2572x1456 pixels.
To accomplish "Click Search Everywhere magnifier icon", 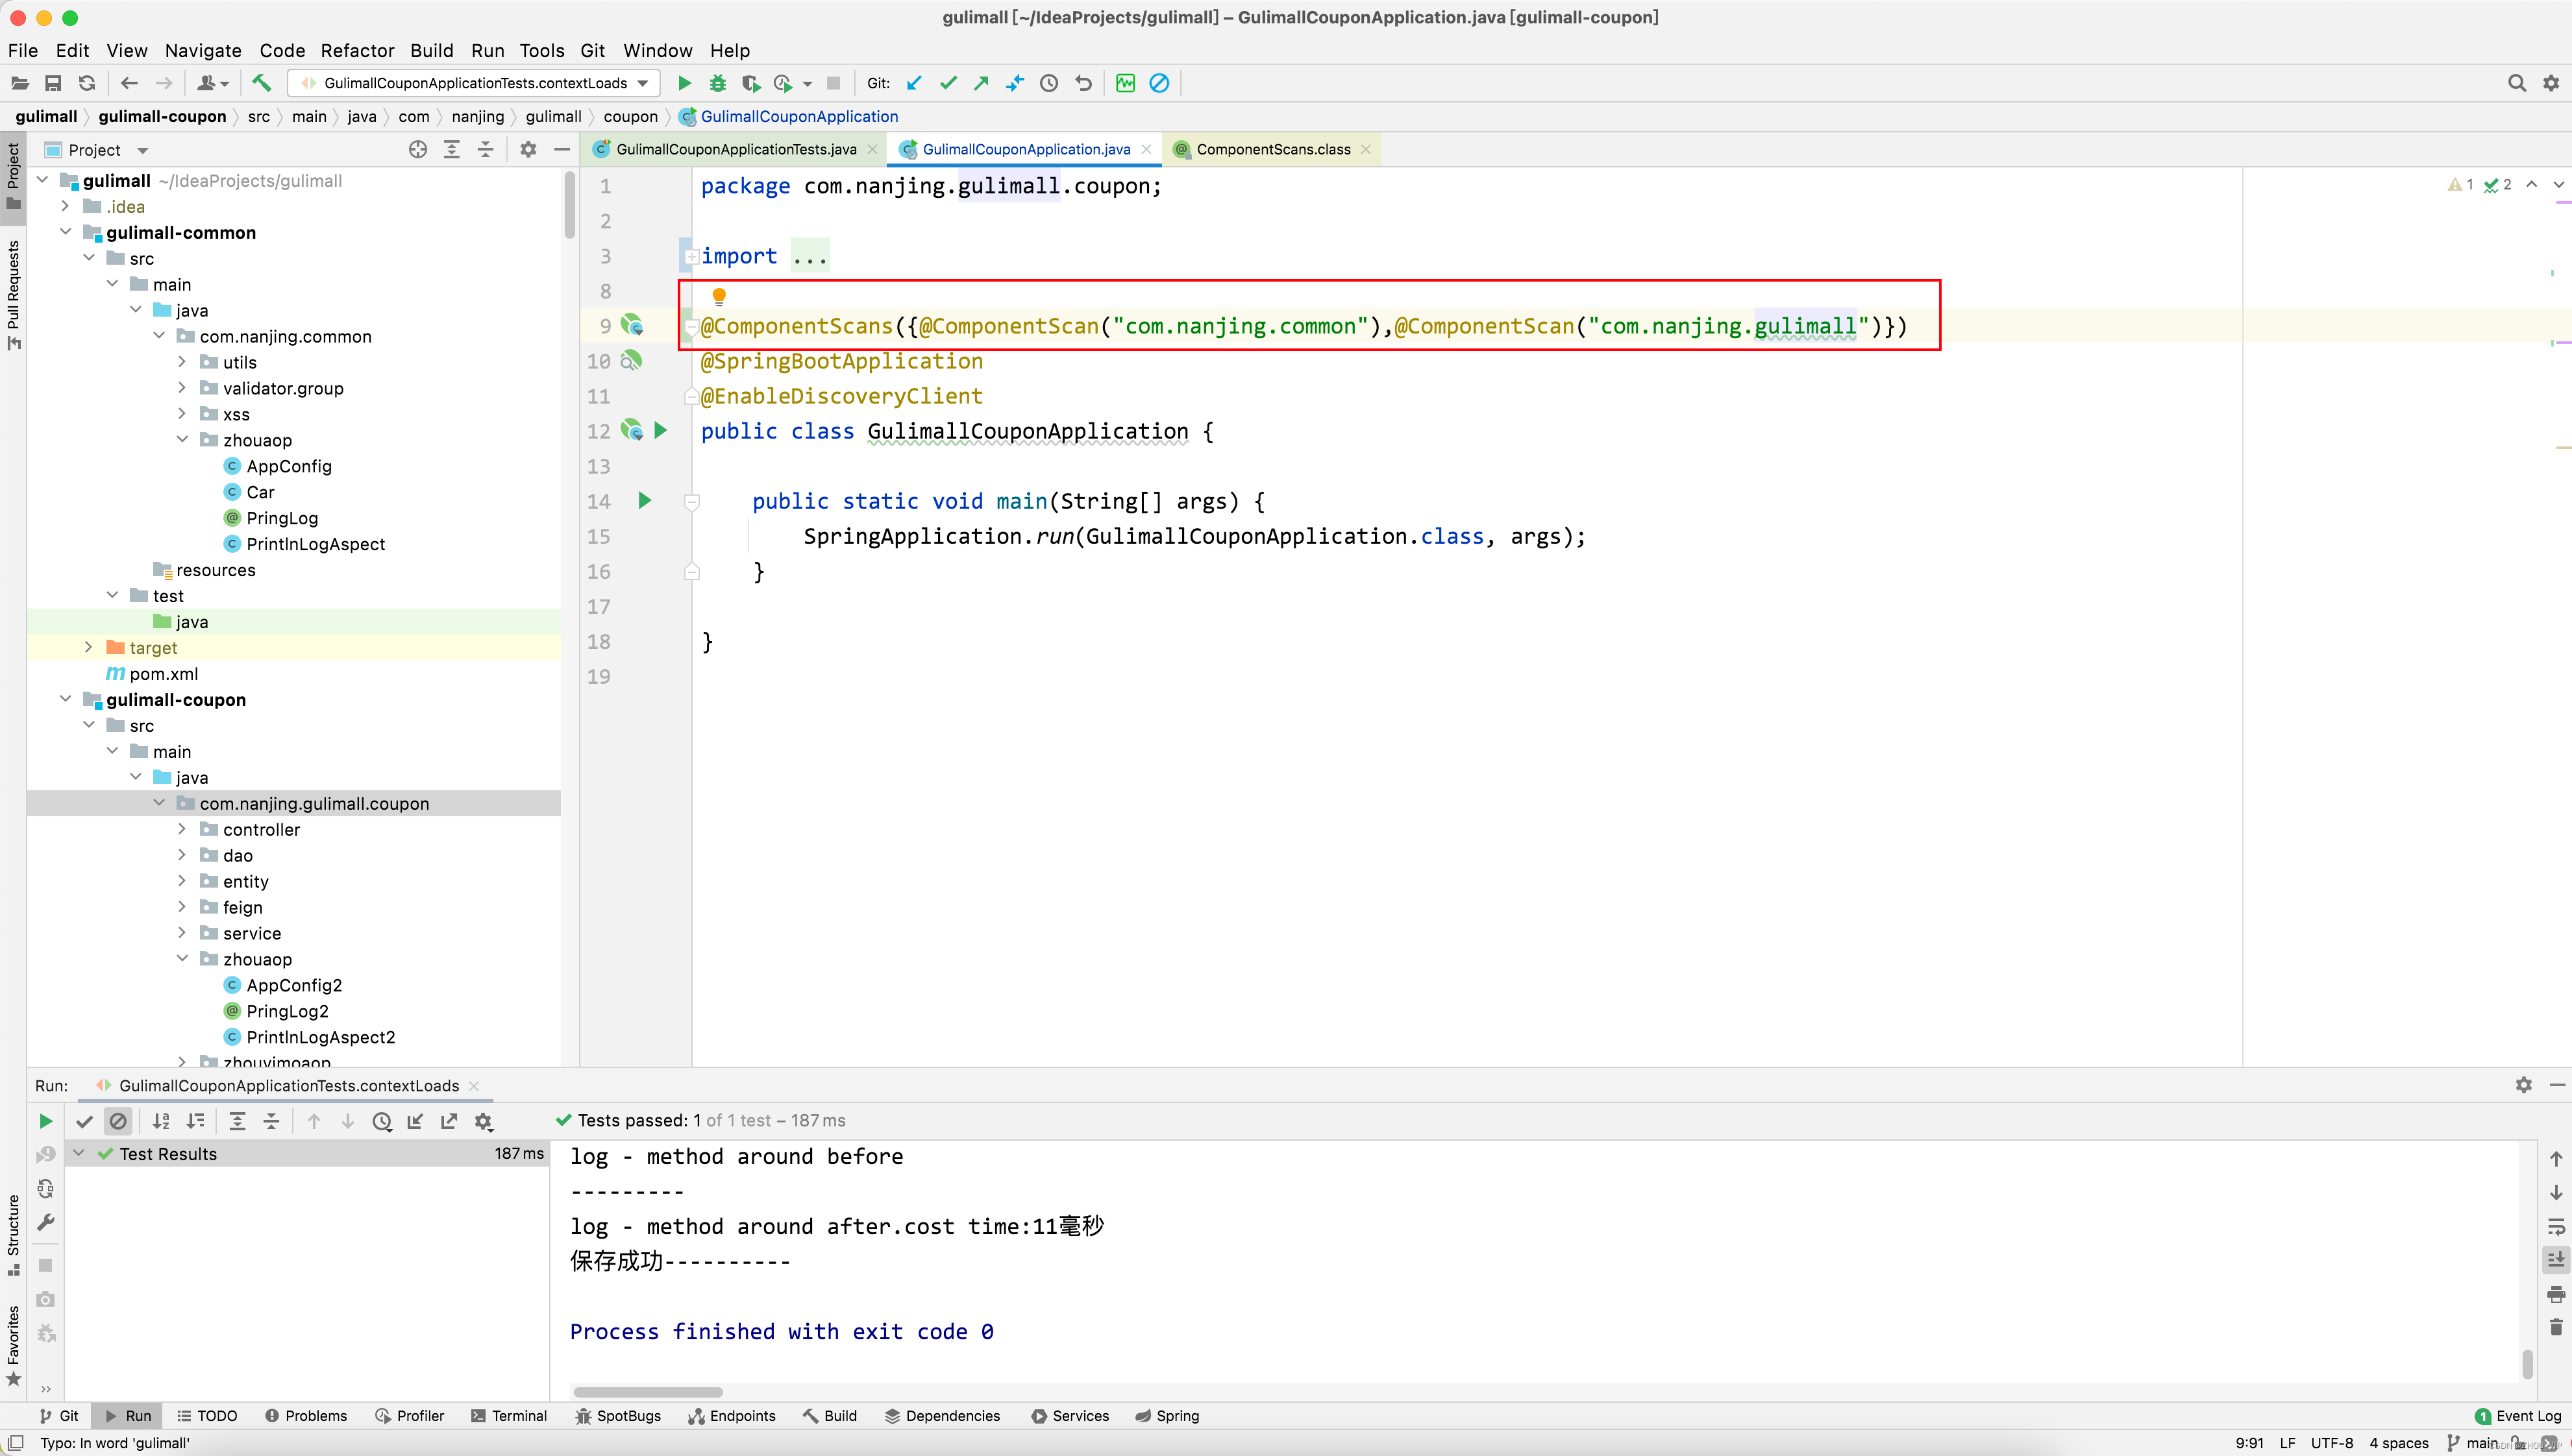I will pos(2516,83).
